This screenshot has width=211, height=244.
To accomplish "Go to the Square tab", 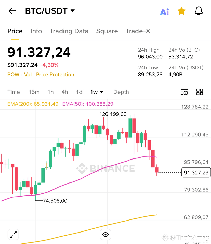I will [x=107, y=31].
